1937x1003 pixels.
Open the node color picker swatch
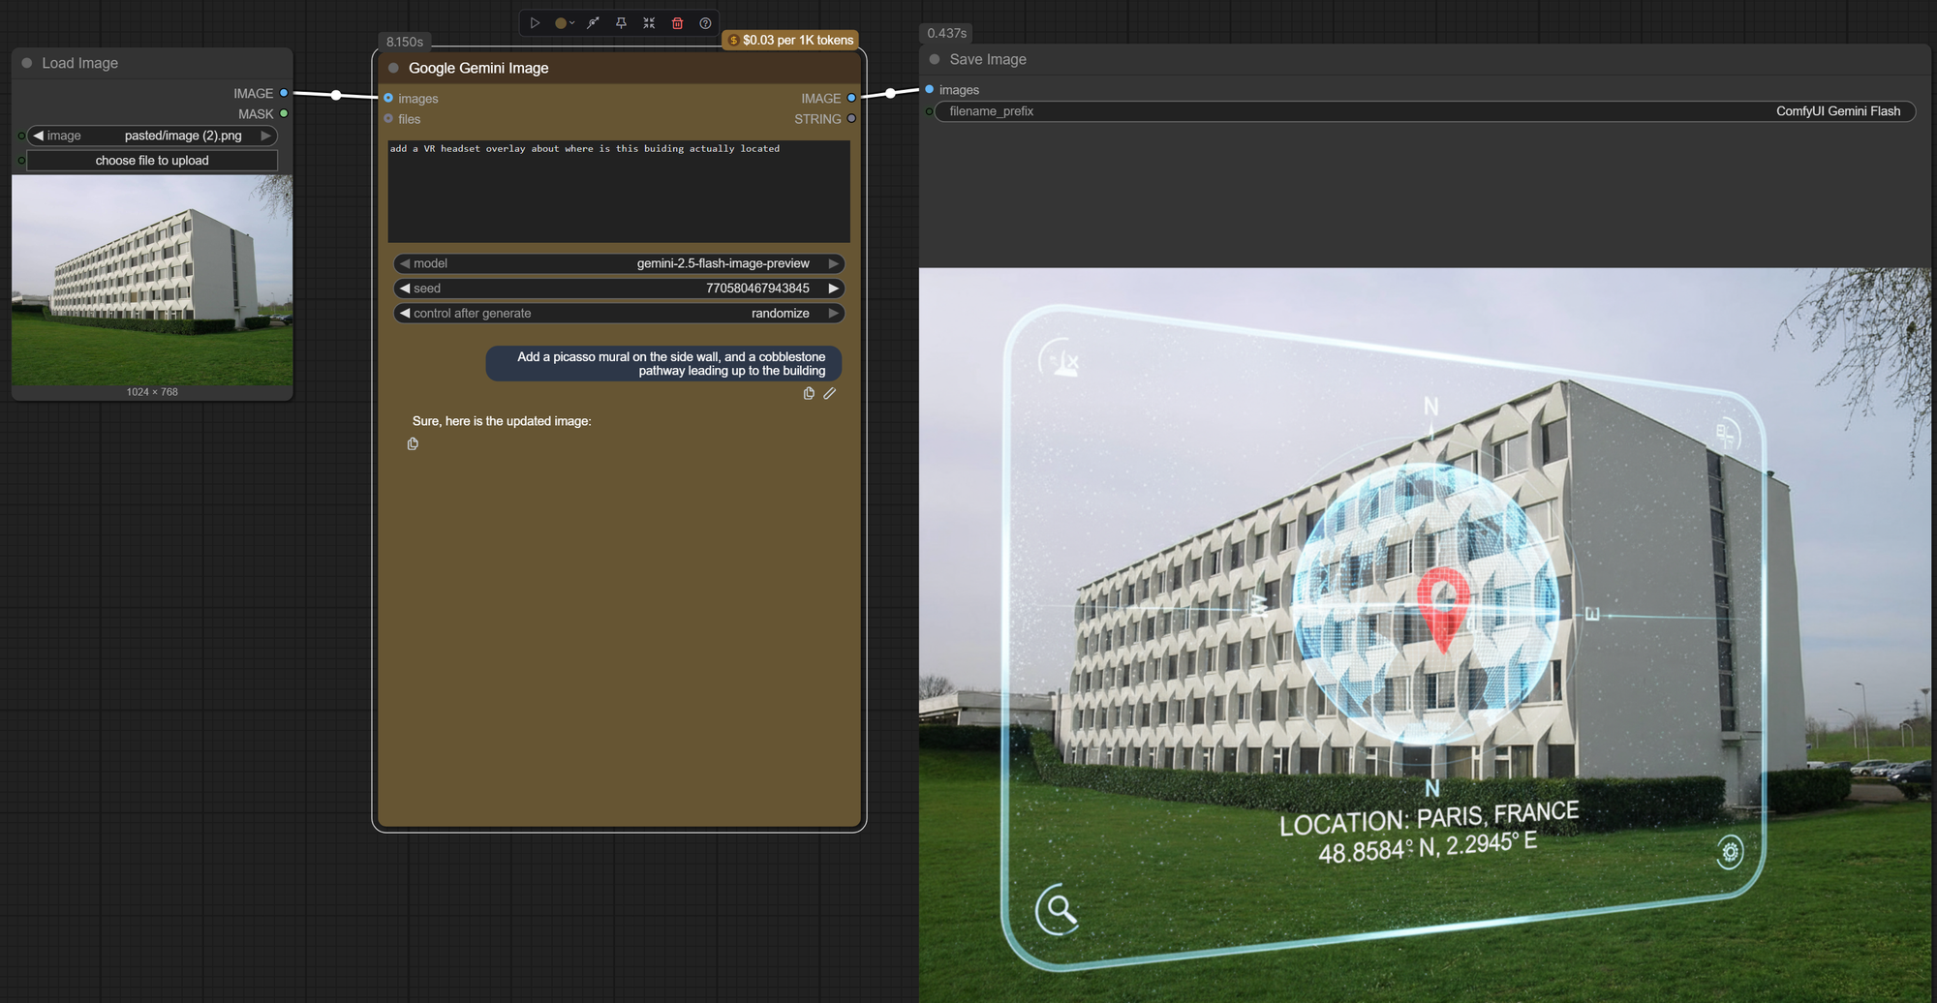(562, 23)
